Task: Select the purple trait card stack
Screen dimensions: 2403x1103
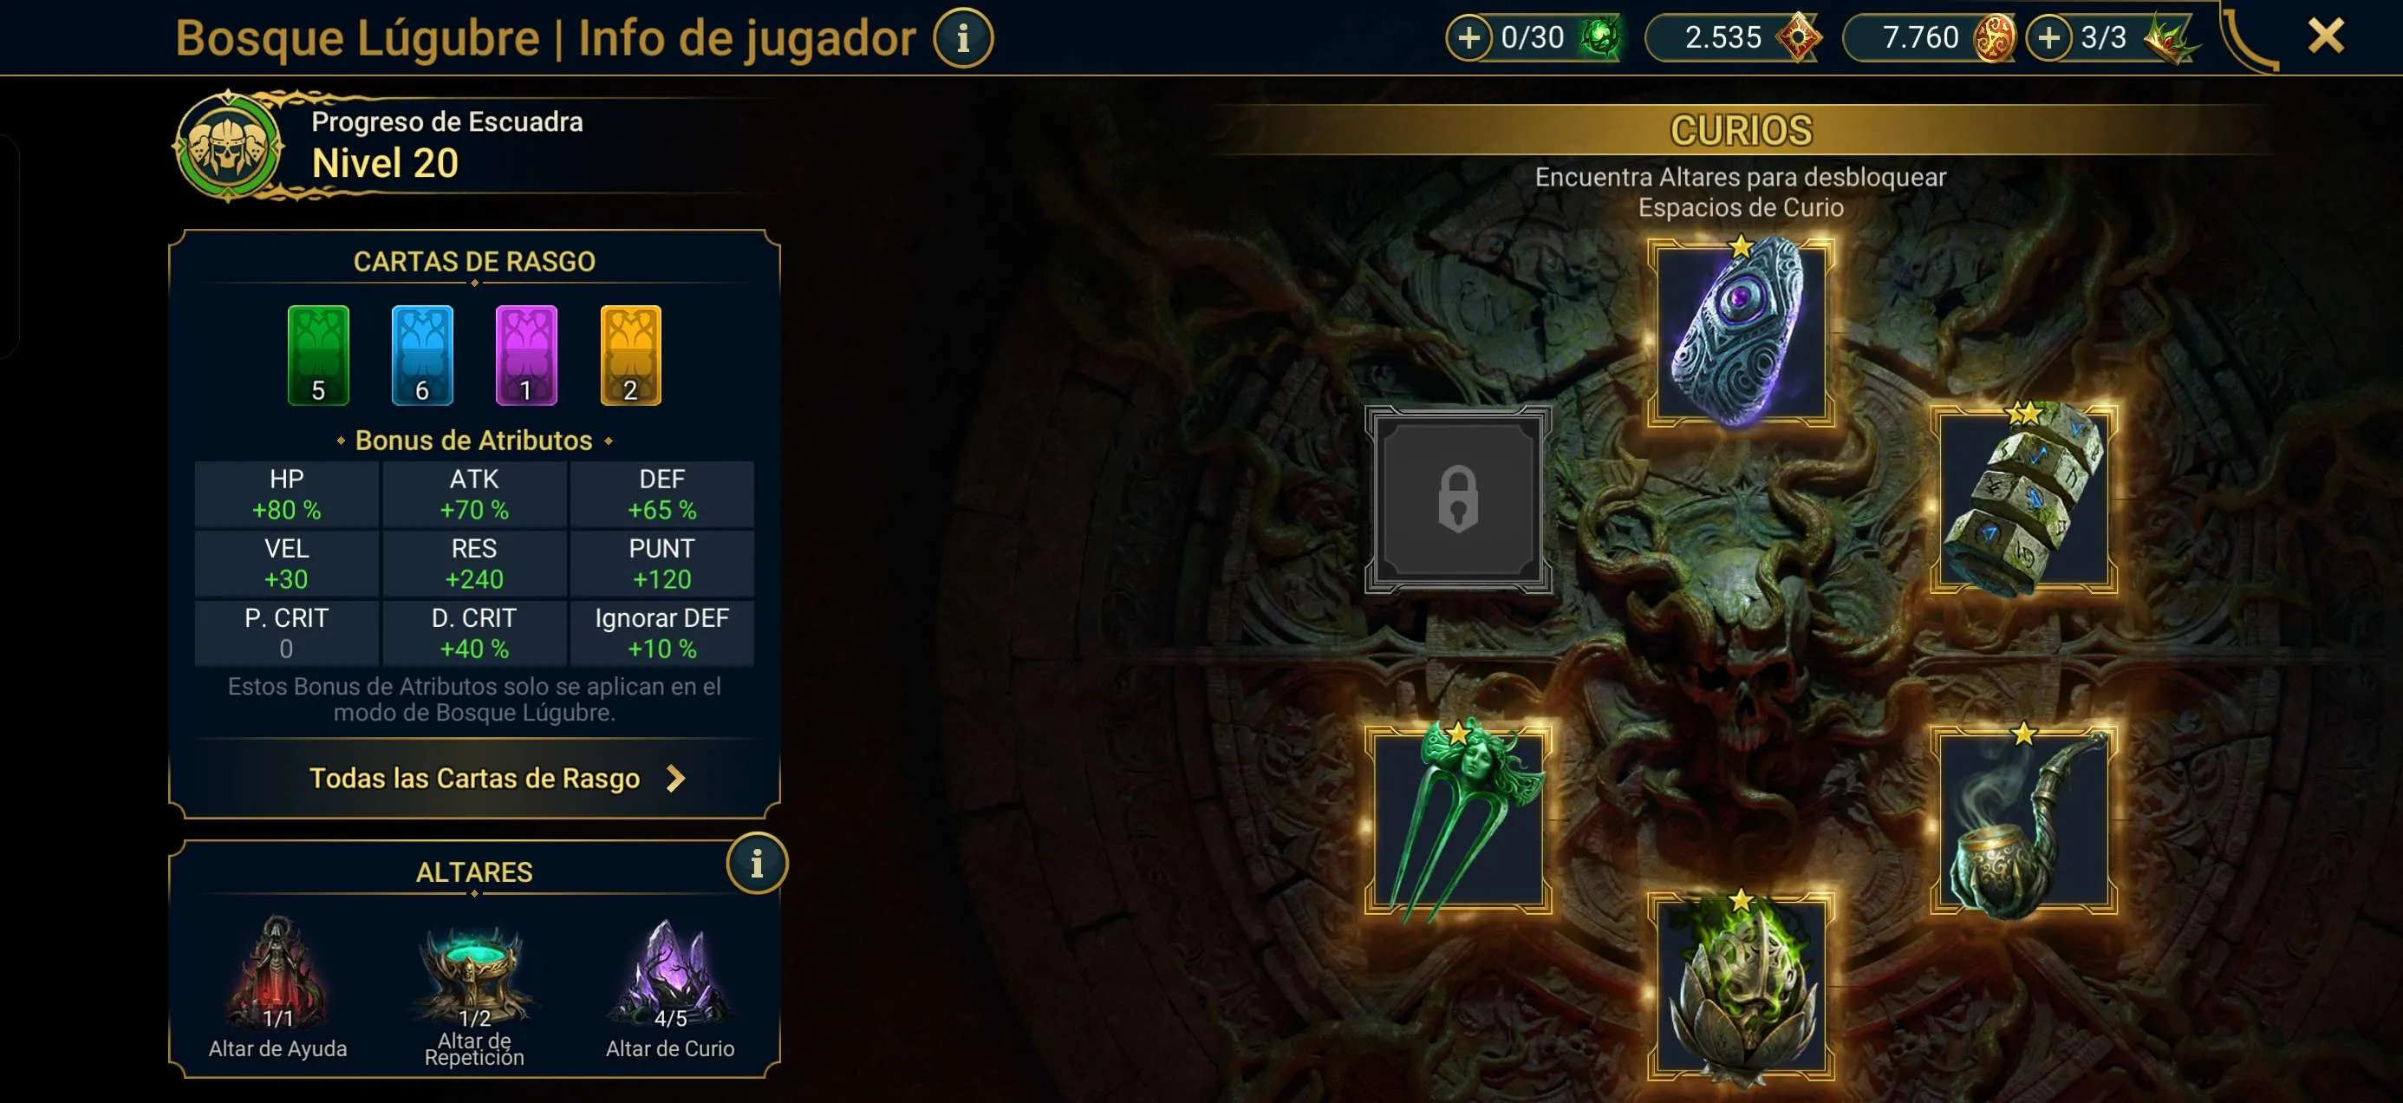Action: (526, 356)
